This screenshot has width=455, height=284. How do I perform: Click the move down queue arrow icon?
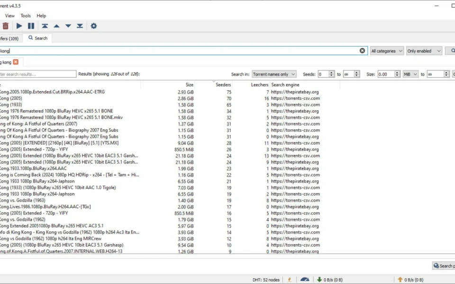click(x=68, y=26)
